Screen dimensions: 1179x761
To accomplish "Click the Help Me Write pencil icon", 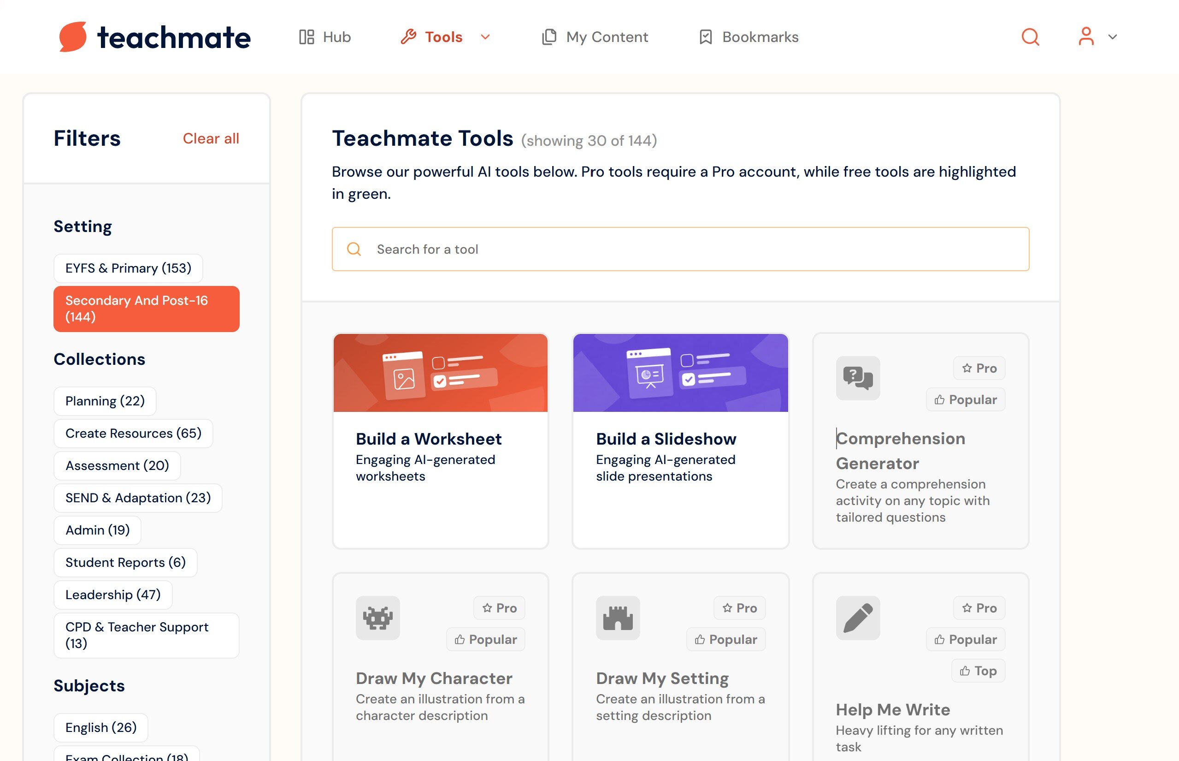I will (858, 618).
